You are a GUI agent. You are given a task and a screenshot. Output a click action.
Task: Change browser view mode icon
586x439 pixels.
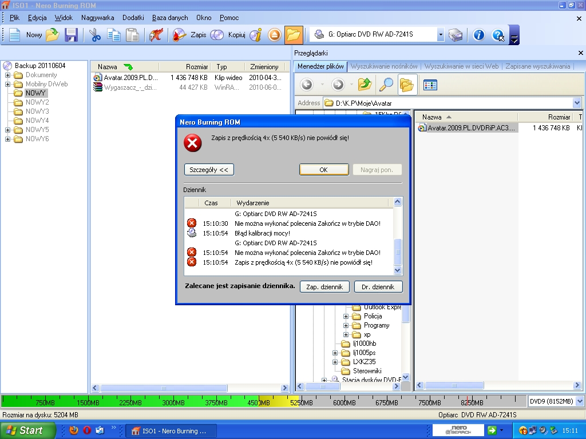coord(430,85)
